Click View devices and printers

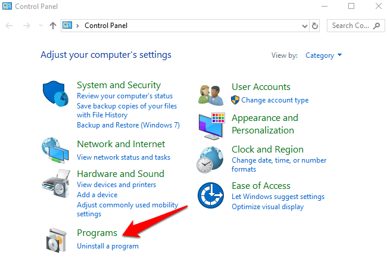click(x=117, y=185)
